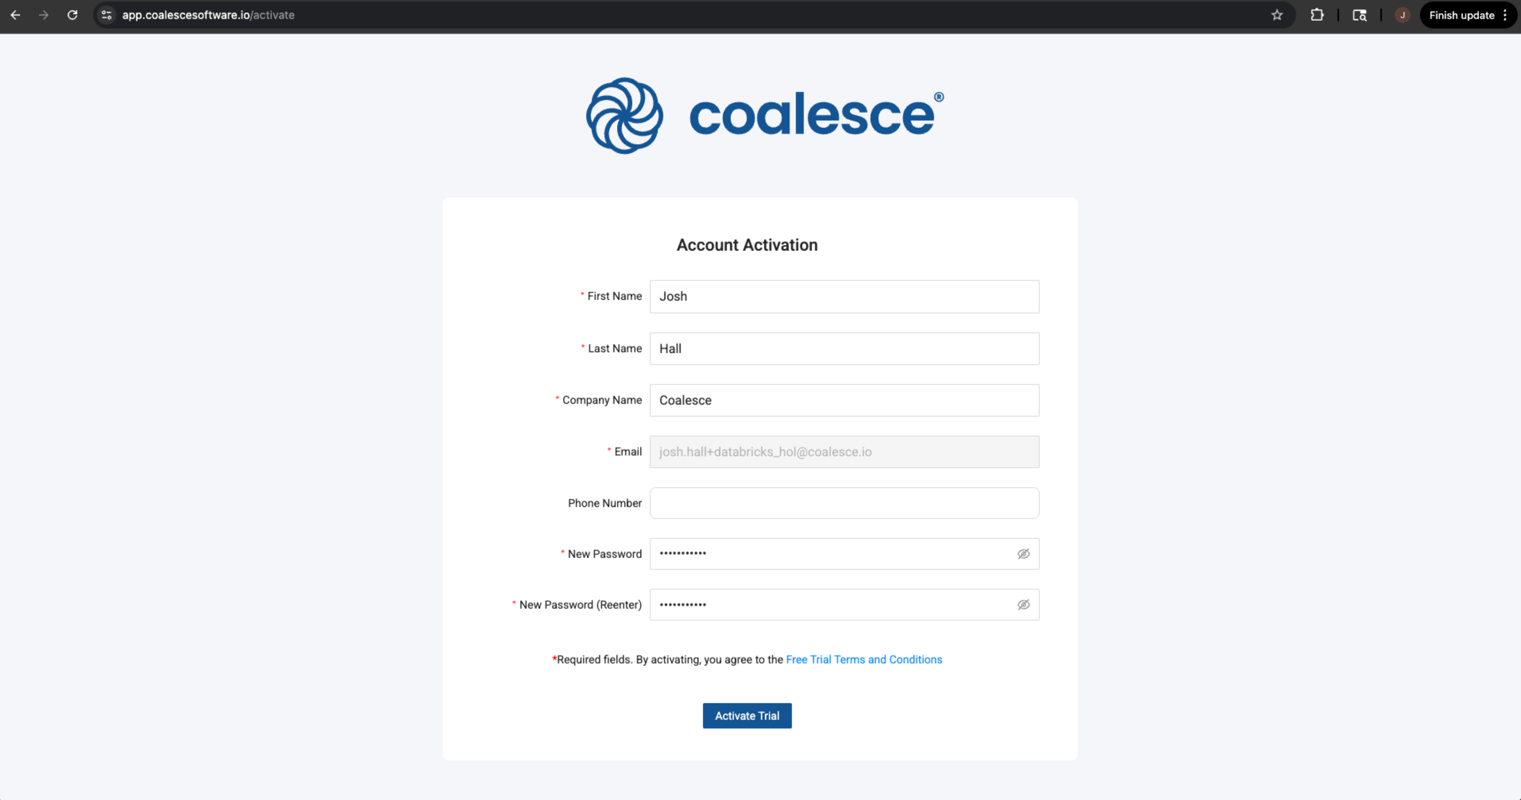Click the browser back arrow
This screenshot has width=1521, height=800.
(15, 15)
